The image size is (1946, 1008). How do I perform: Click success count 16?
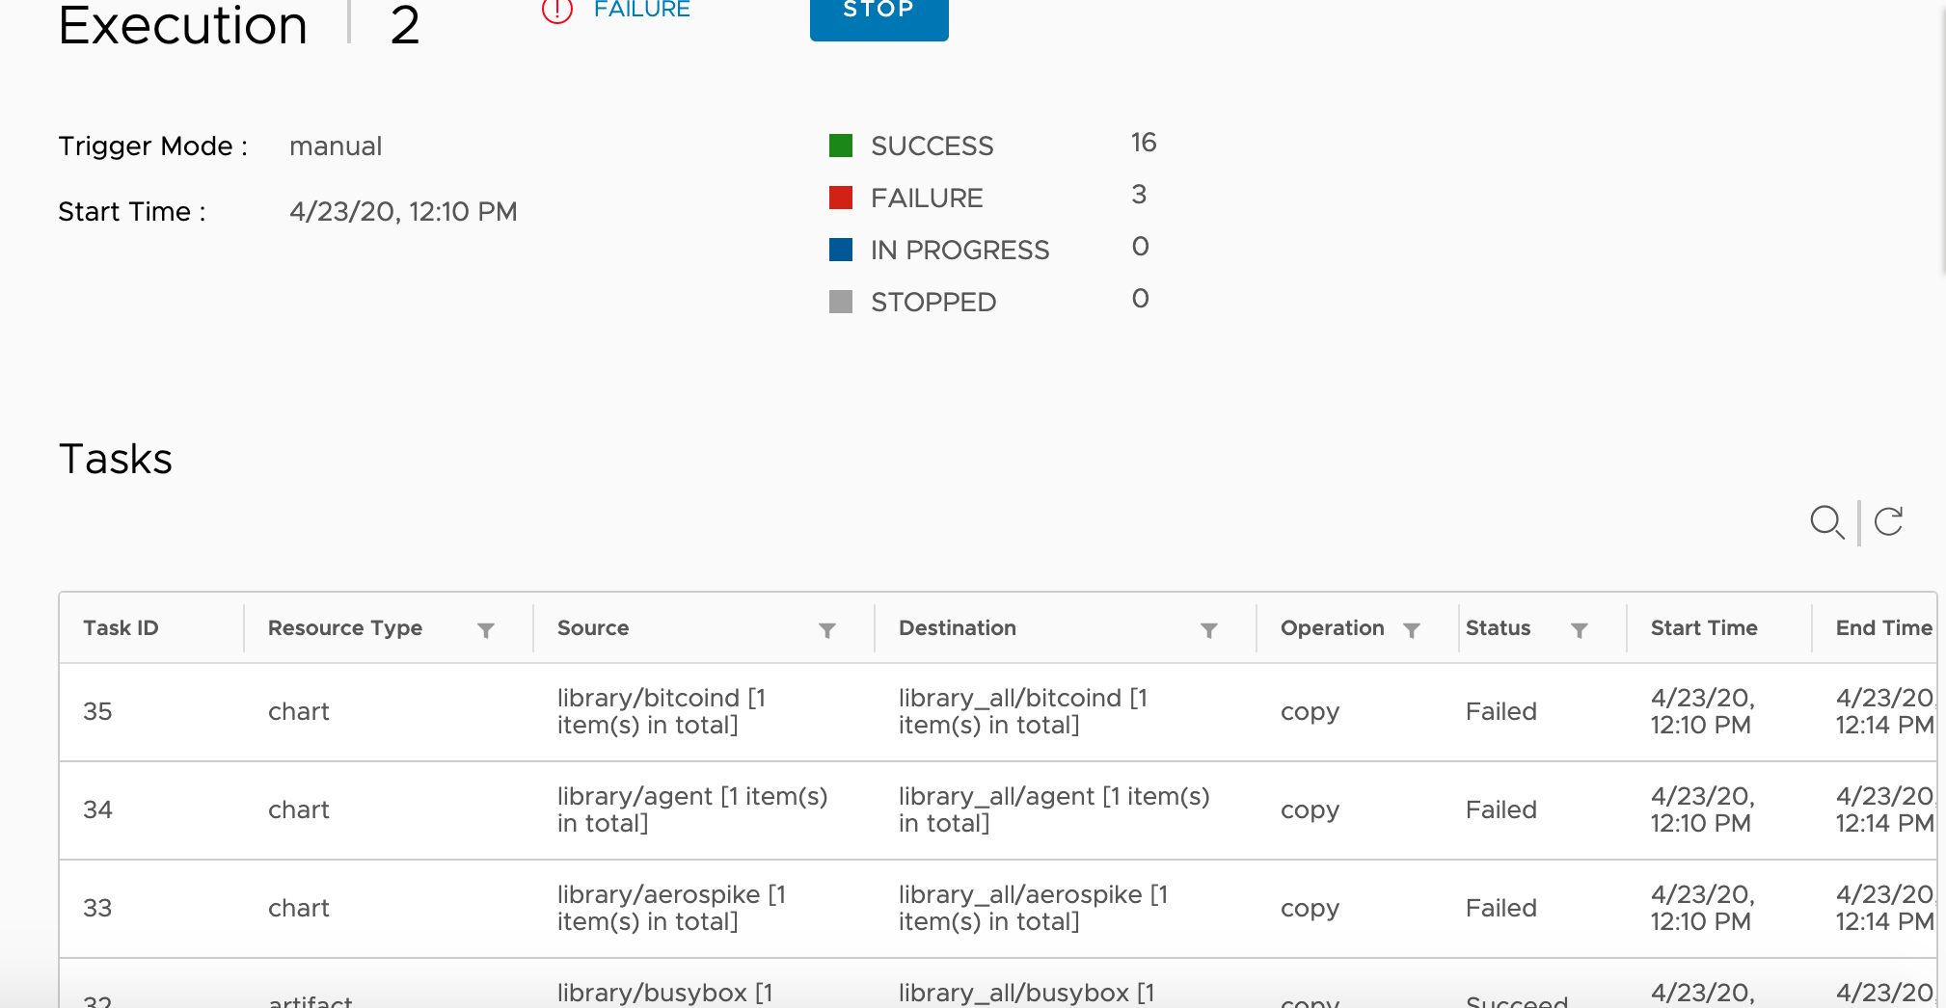point(1144,143)
